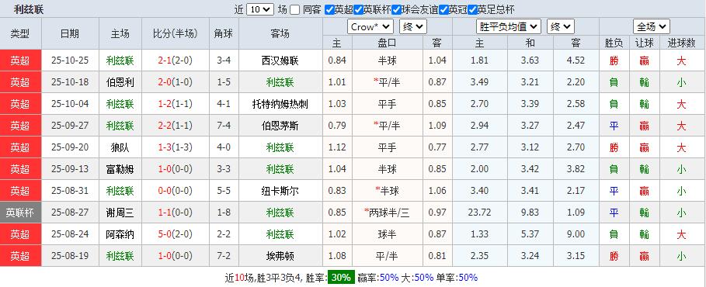Open the 终 dropdown beside Crow*
This screenshot has height=287, width=706.
(x=413, y=27)
